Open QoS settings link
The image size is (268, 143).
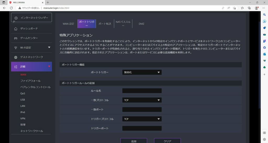23,93
